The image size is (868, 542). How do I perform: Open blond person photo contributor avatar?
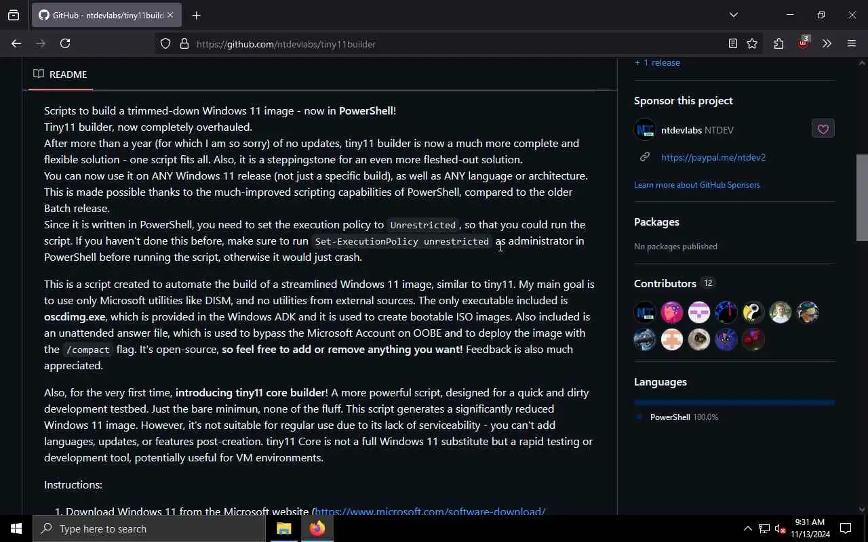tap(781, 312)
